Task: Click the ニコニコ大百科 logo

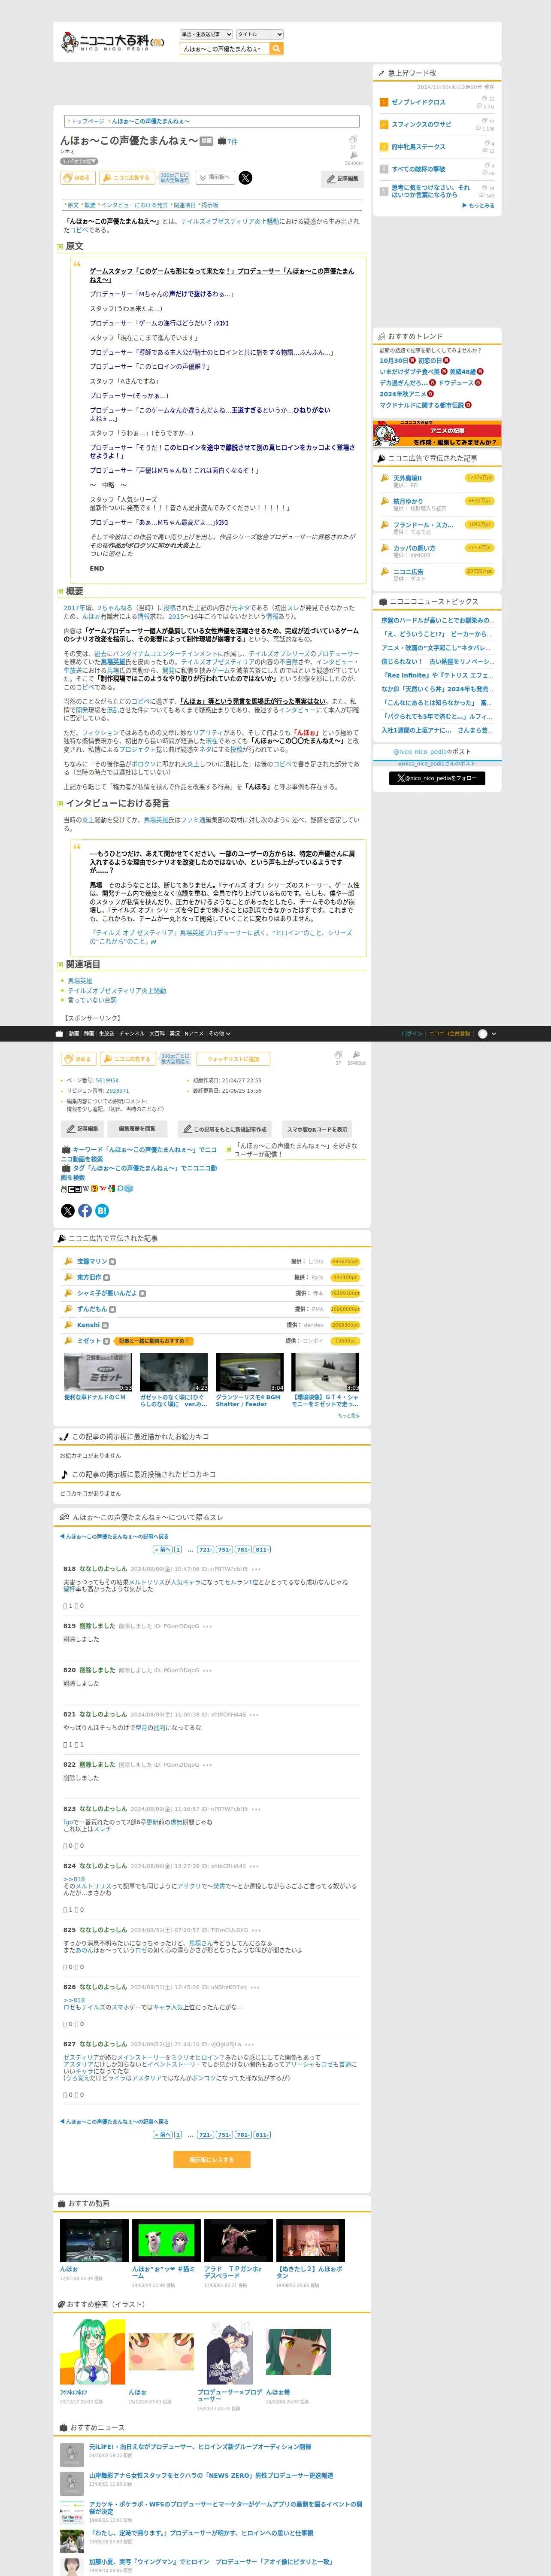Action: click(113, 42)
